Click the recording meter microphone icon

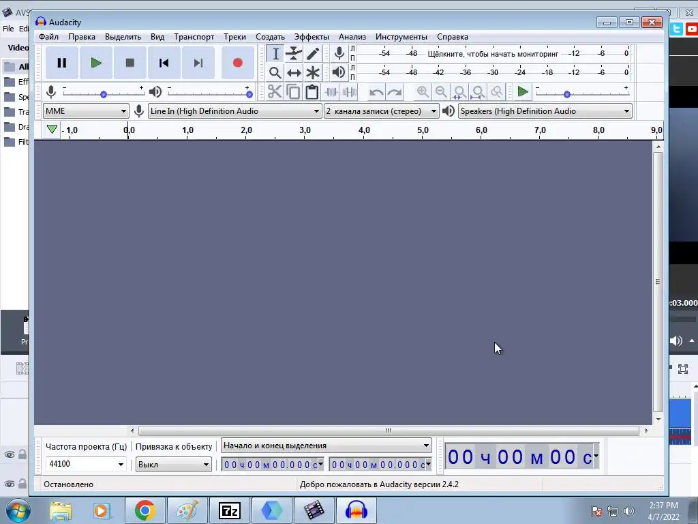coord(339,53)
